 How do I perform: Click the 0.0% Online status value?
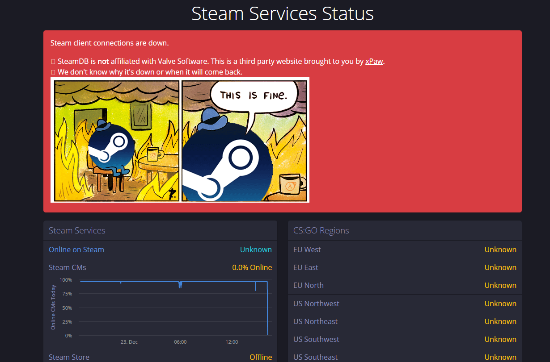coord(252,267)
